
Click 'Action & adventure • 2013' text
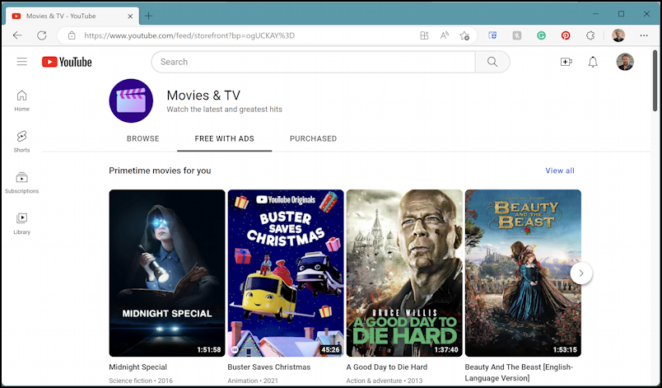pyautogui.click(x=385, y=381)
